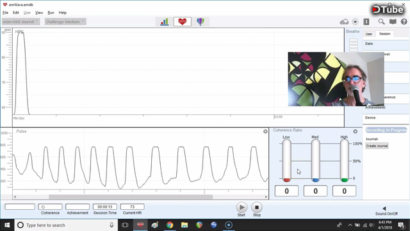The image size is (410, 231).
Task: Switch to the Session tab
Action: (384, 34)
